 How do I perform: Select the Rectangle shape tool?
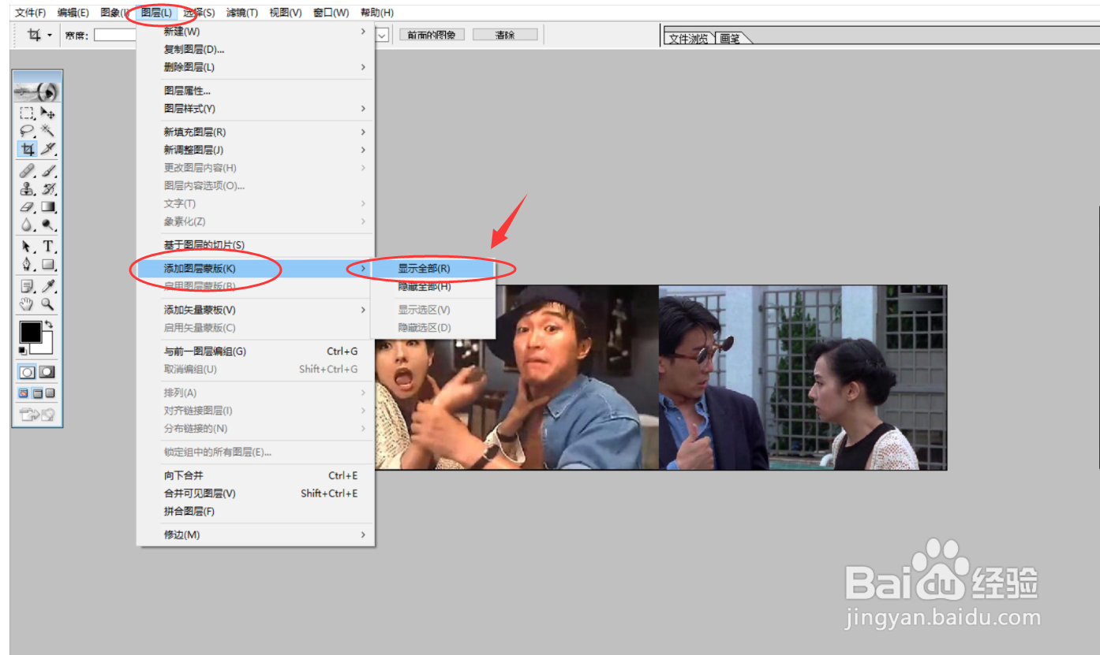coord(48,264)
